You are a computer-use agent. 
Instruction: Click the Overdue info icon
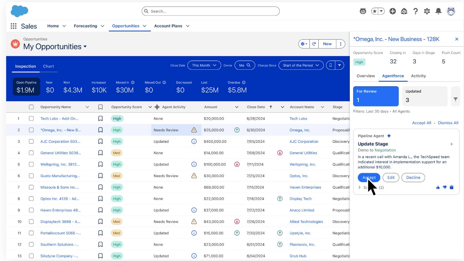244,82
